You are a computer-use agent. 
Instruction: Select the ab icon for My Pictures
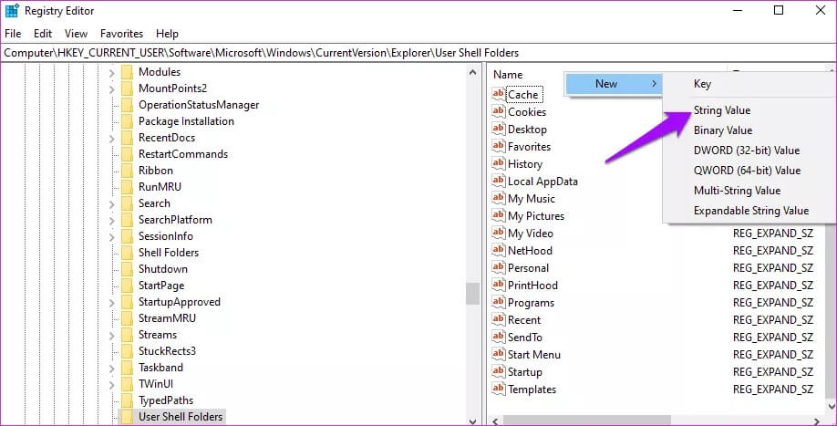[498, 216]
